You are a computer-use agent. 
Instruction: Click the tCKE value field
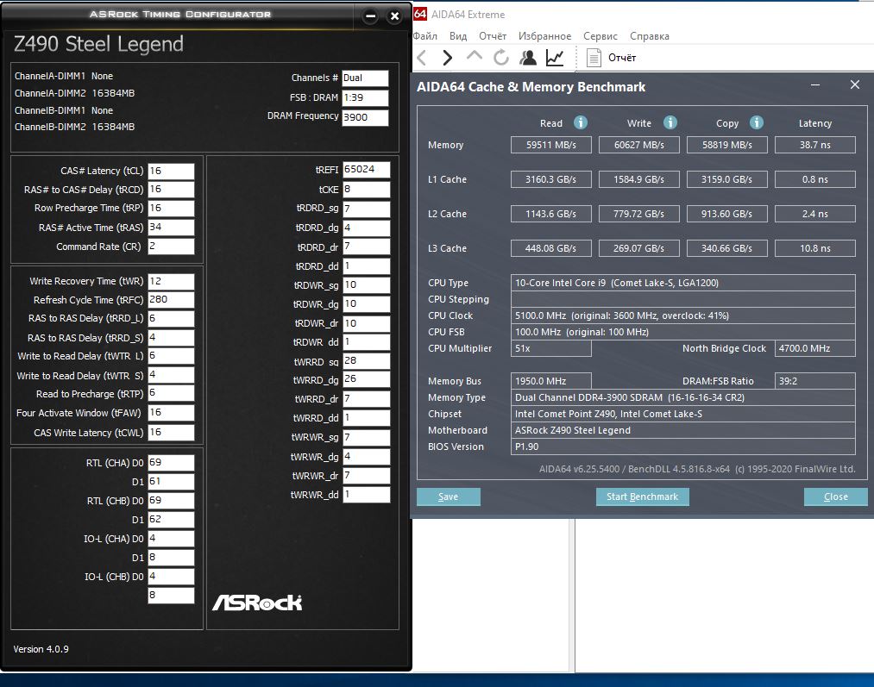pyautogui.click(x=366, y=190)
